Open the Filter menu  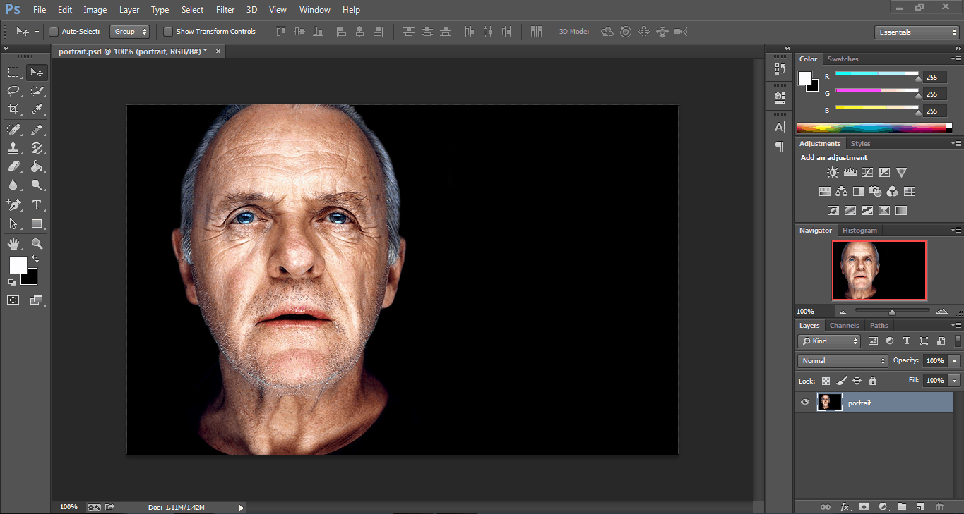coord(225,10)
